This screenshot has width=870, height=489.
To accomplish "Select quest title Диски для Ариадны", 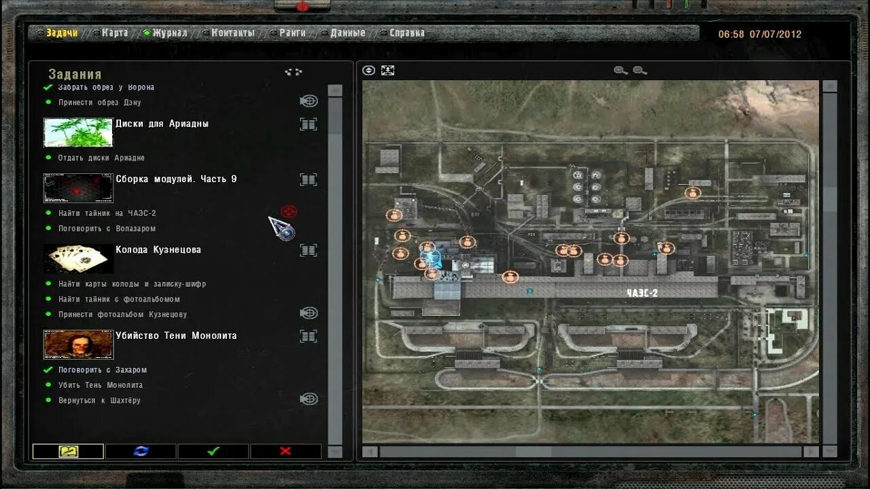I will point(162,124).
